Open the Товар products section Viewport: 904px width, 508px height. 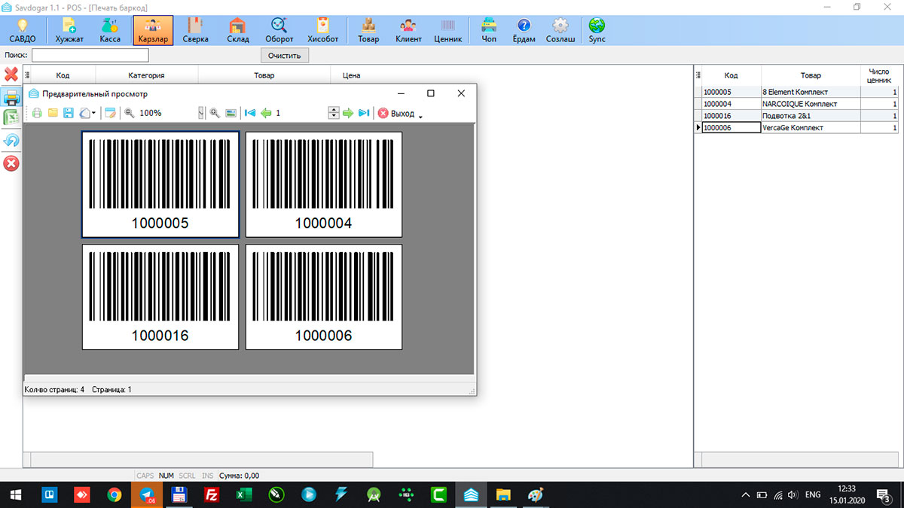click(x=368, y=31)
